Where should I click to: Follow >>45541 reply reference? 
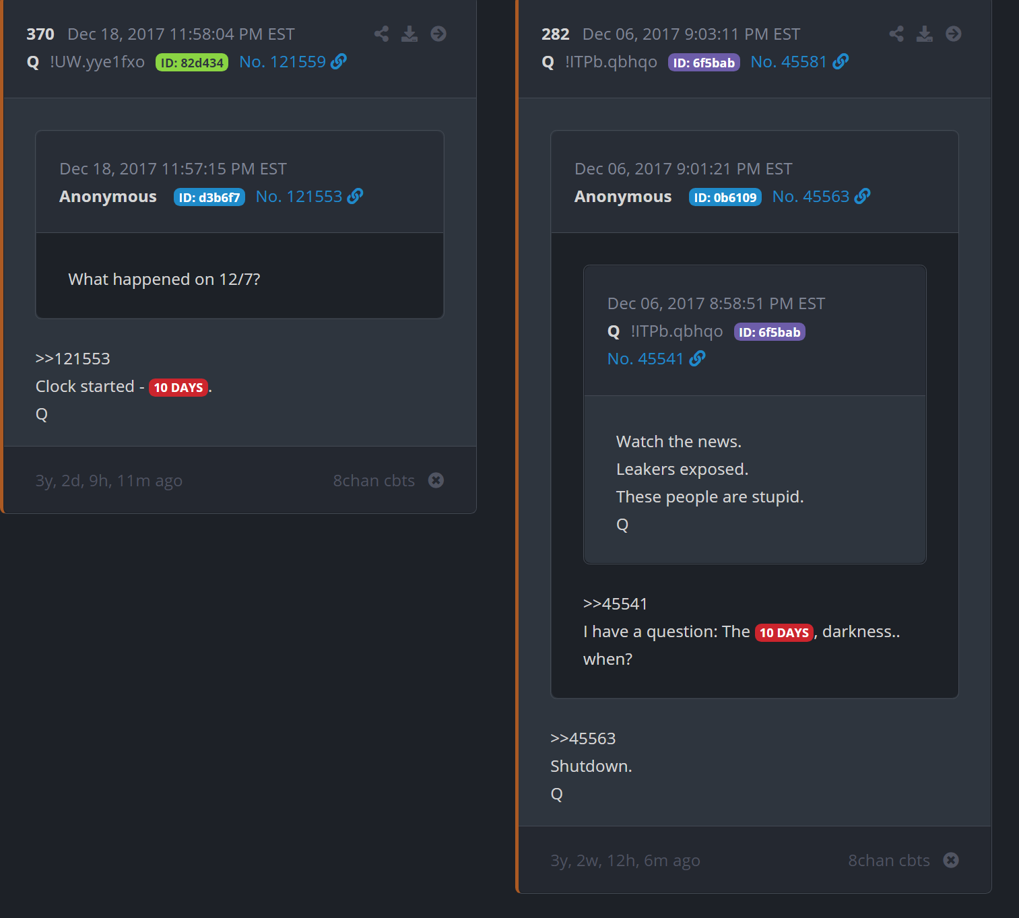click(x=616, y=604)
